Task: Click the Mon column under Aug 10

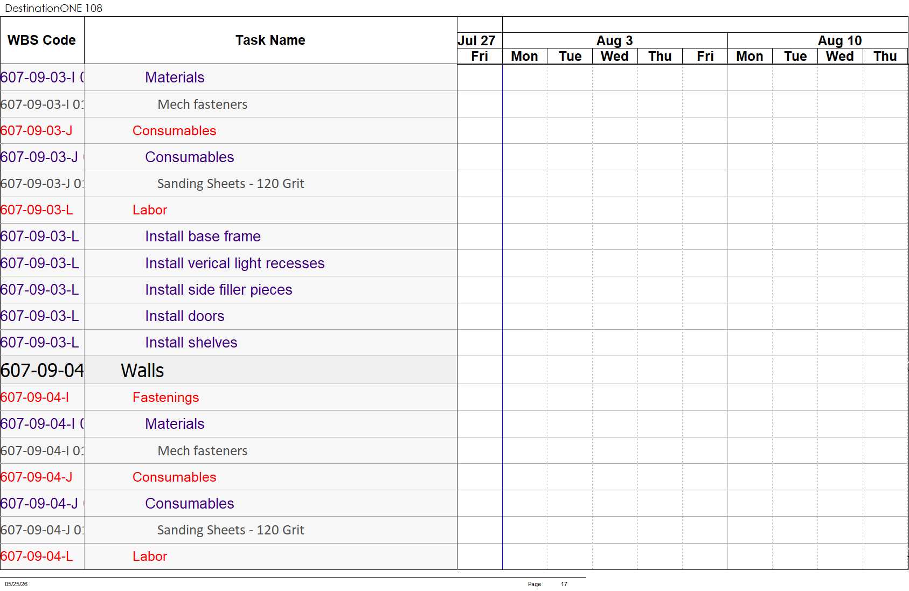Action: [750, 56]
